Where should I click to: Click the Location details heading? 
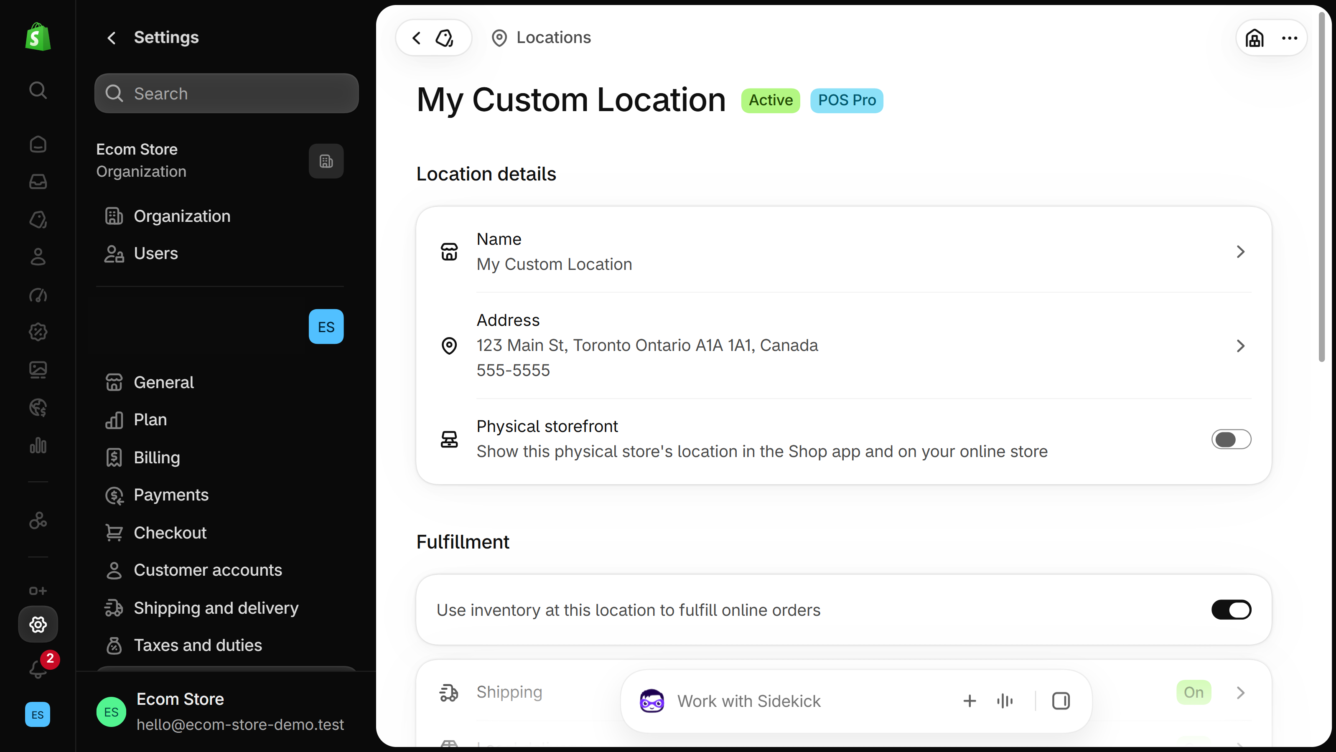point(486,174)
